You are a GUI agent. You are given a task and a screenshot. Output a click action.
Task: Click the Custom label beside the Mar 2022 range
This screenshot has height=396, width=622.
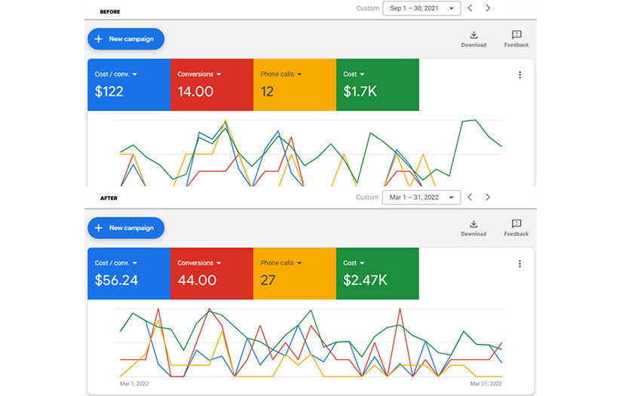pos(367,197)
